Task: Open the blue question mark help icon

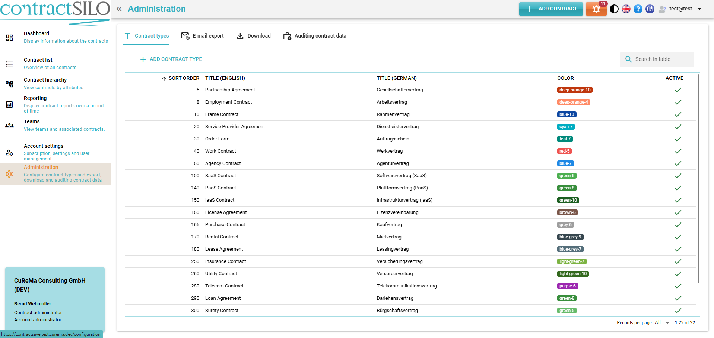Action: 638,9
